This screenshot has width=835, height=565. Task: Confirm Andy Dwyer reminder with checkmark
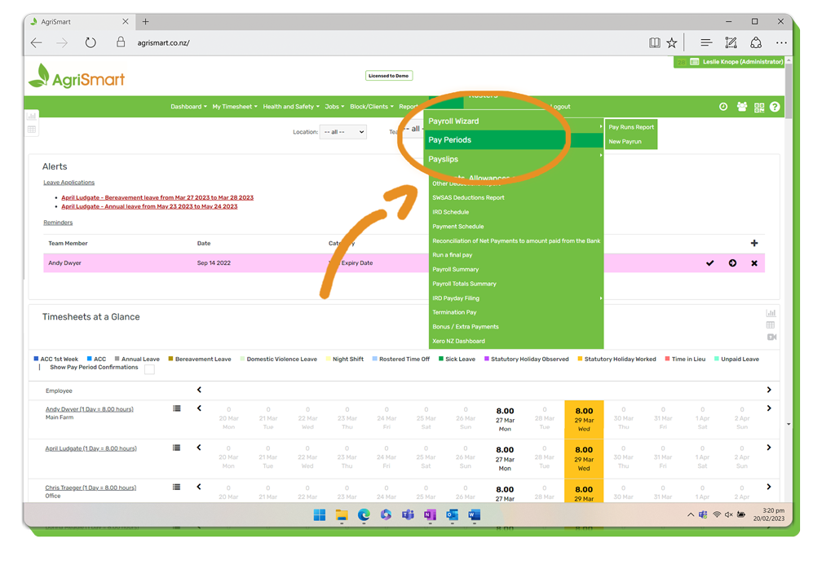[x=709, y=263]
